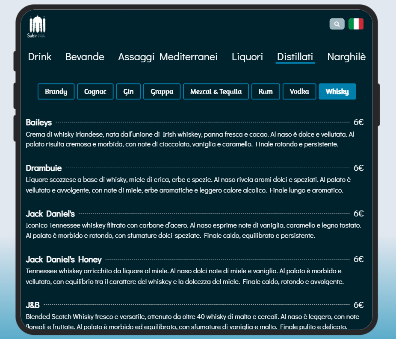Select the Distillati section

[x=295, y=57]
